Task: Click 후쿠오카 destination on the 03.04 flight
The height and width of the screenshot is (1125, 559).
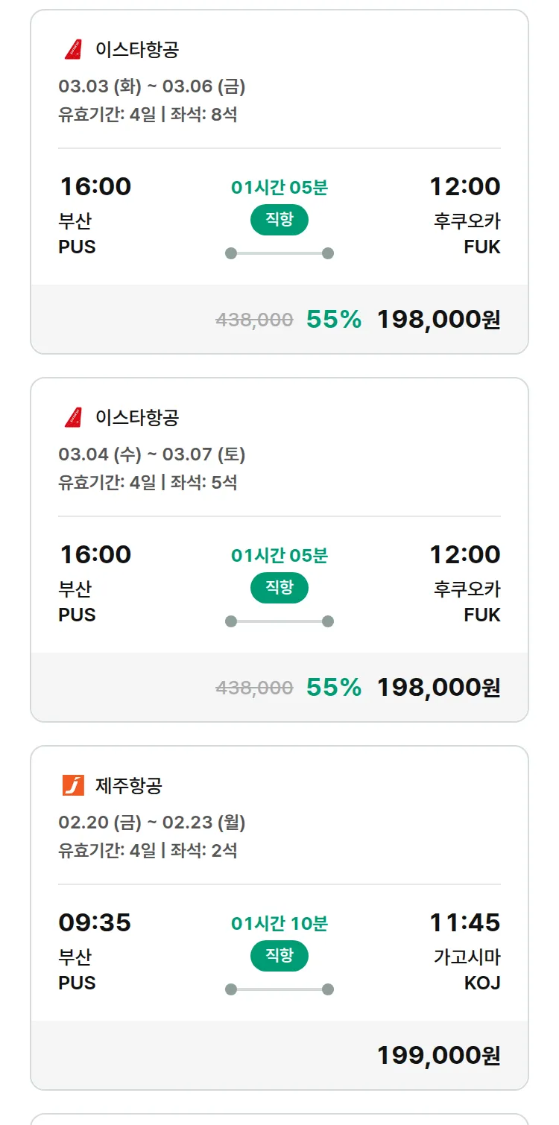Action: (467, 589)
